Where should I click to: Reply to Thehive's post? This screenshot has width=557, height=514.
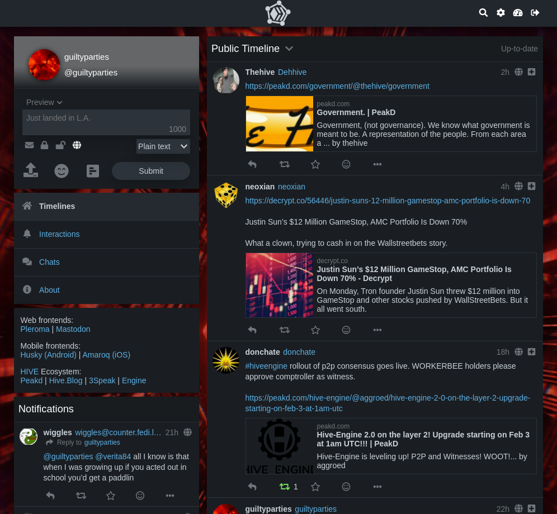click(252, 164)
